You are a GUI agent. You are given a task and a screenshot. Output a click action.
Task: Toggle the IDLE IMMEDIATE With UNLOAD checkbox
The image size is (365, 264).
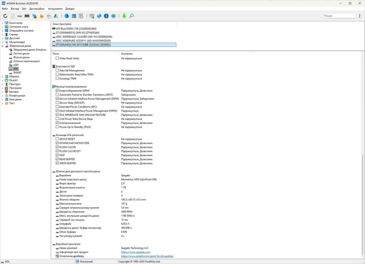[x=57, y=115]
